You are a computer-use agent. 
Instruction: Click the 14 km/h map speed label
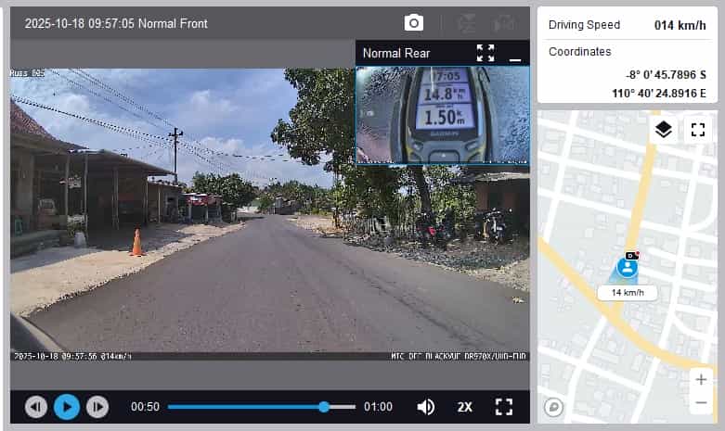click(628, 293)
